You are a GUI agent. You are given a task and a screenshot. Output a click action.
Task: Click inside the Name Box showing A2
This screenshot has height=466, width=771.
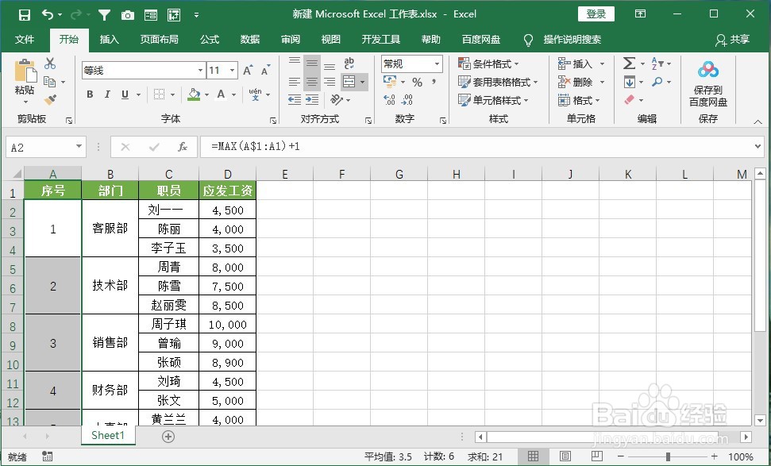click(40, 147)
